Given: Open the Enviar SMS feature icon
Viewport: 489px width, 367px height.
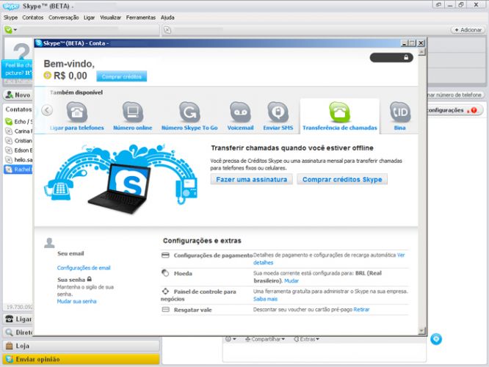Looking at the screenshot, I should coord(278,112).
